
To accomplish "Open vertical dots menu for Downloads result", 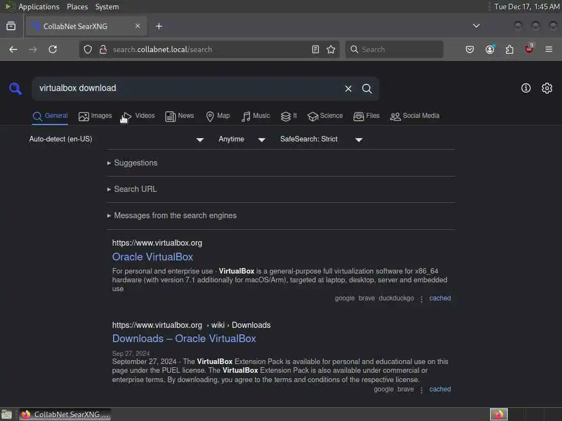I will (x=421, y=390).
